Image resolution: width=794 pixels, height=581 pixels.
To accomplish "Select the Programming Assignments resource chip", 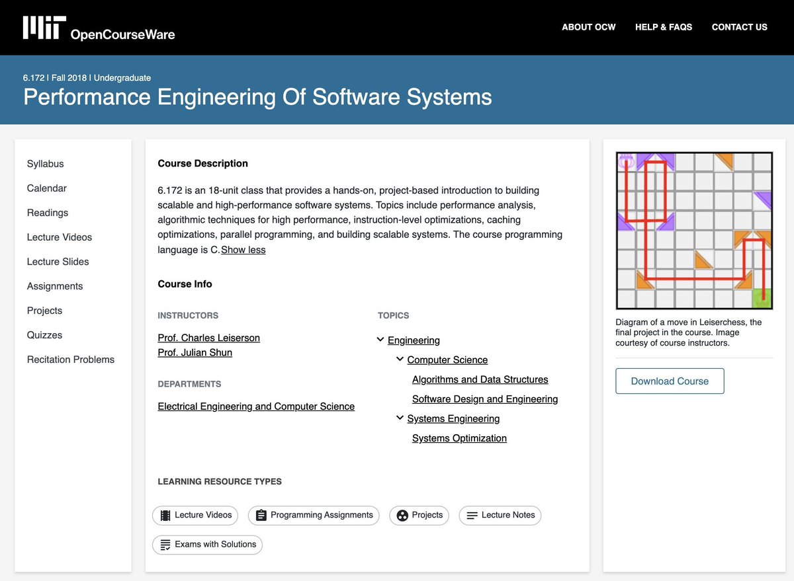I will pyautogui.click(x=314, y=516).
